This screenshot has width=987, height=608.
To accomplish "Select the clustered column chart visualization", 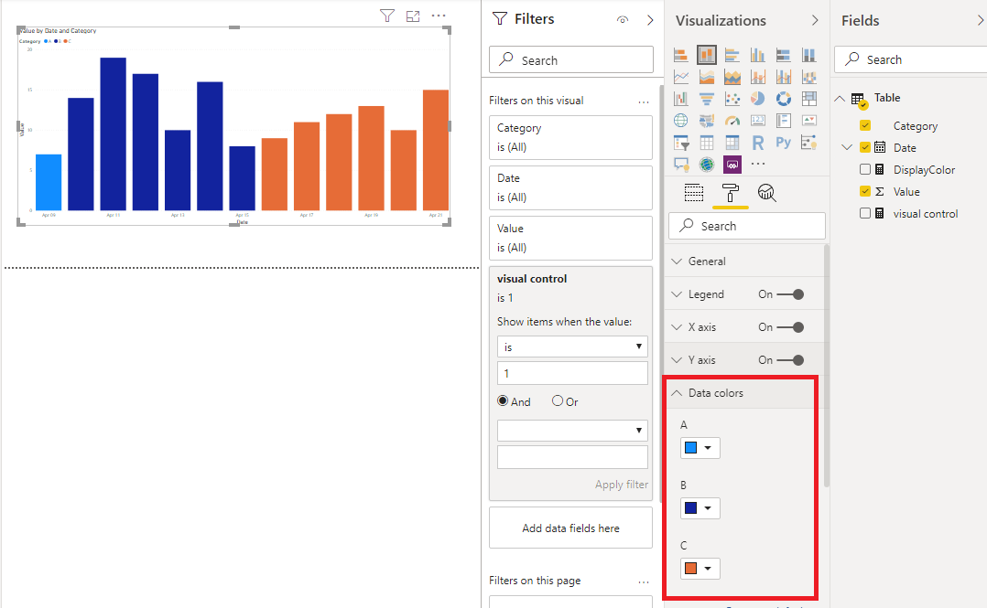I will (758, 56).
